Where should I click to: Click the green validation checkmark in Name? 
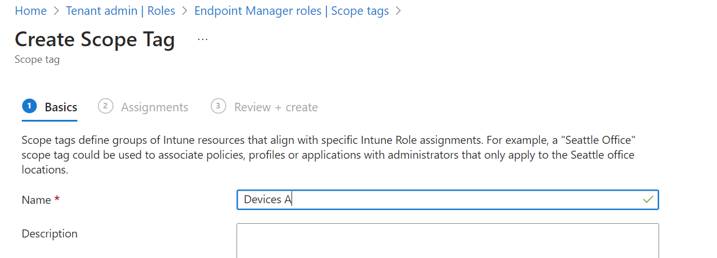(648, 199)
